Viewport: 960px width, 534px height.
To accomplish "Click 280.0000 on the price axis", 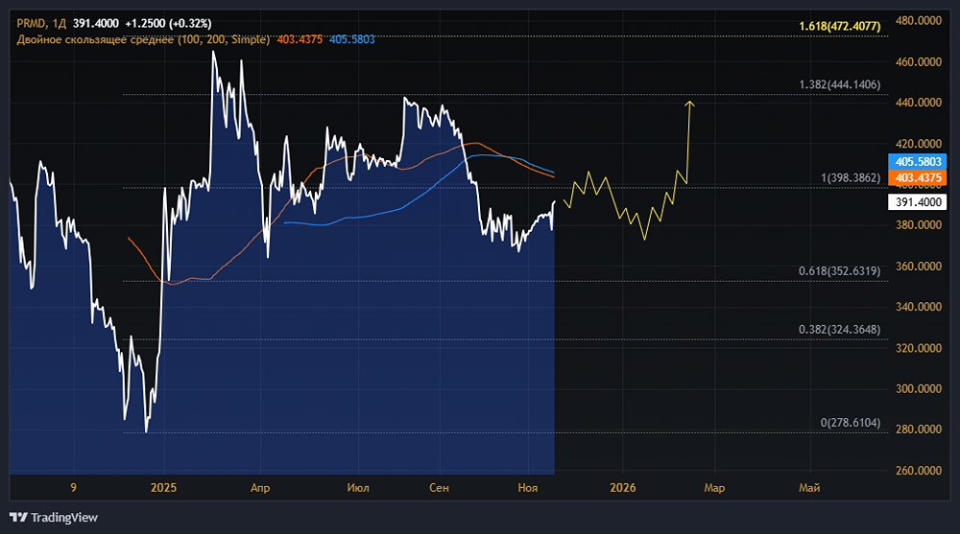I will pos(919,430).
